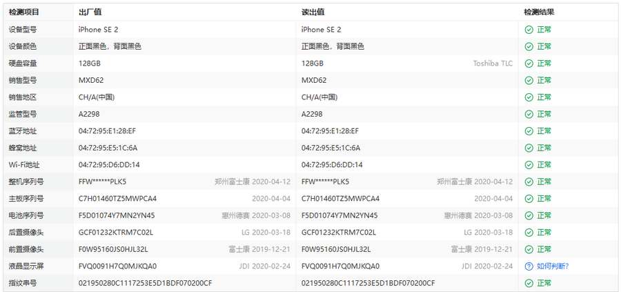The image size is (621, 292).
Task: Click the 出厂值 column header
Action: [x=90, y=12]
